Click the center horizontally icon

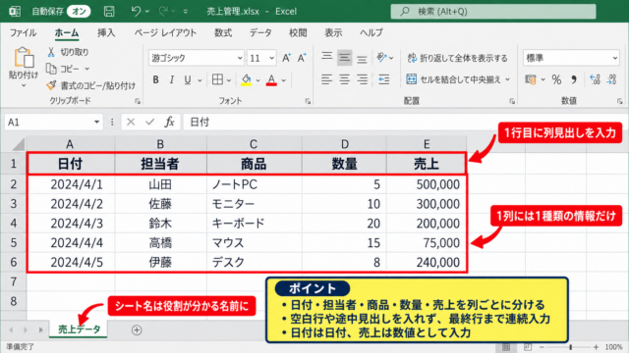[345, 79]
